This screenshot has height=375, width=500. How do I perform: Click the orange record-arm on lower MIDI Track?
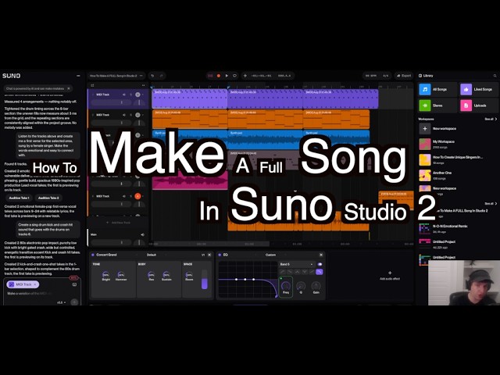click(137, 196)
